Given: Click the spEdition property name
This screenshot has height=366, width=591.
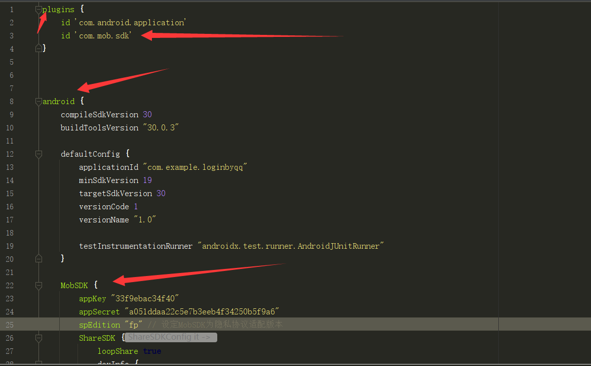Looking at the screenshot, I should point(99,325).
